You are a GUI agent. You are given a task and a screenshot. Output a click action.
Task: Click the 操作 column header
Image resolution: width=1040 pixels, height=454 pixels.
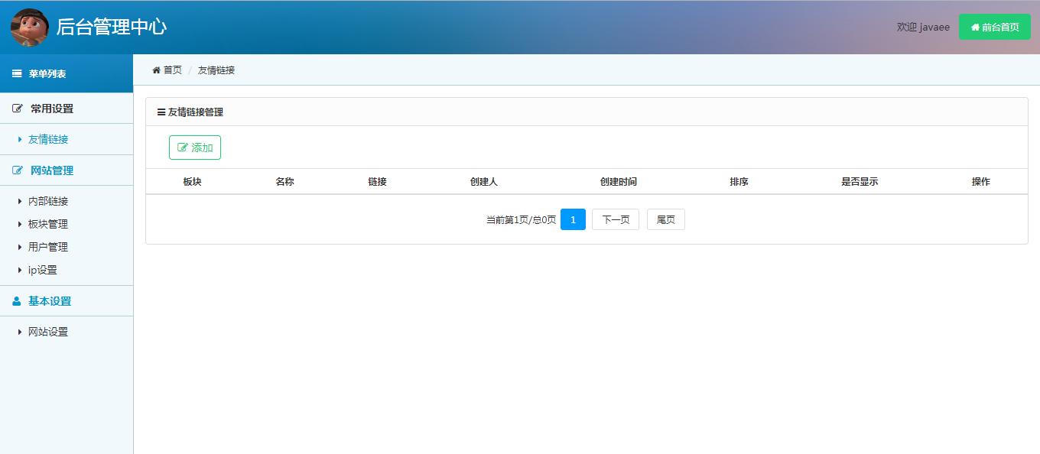[981, 182]
